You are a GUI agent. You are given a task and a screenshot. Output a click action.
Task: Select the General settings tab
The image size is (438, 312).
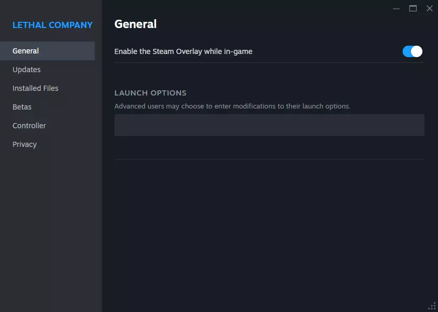(47, 51)
